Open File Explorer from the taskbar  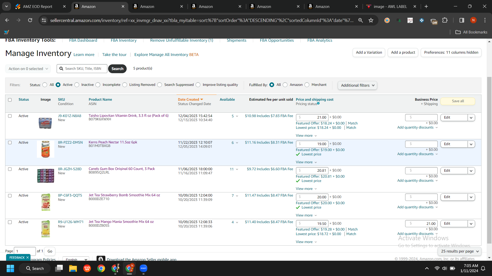coord(73,268)
